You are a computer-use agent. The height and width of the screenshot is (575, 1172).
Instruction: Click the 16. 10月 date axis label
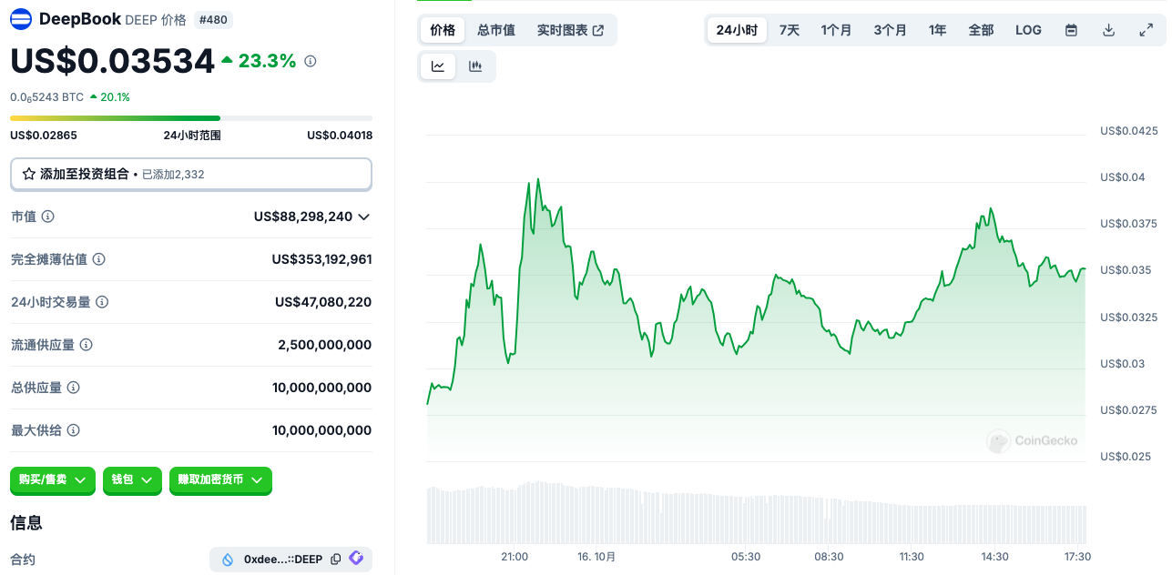(x=596, y=557)
